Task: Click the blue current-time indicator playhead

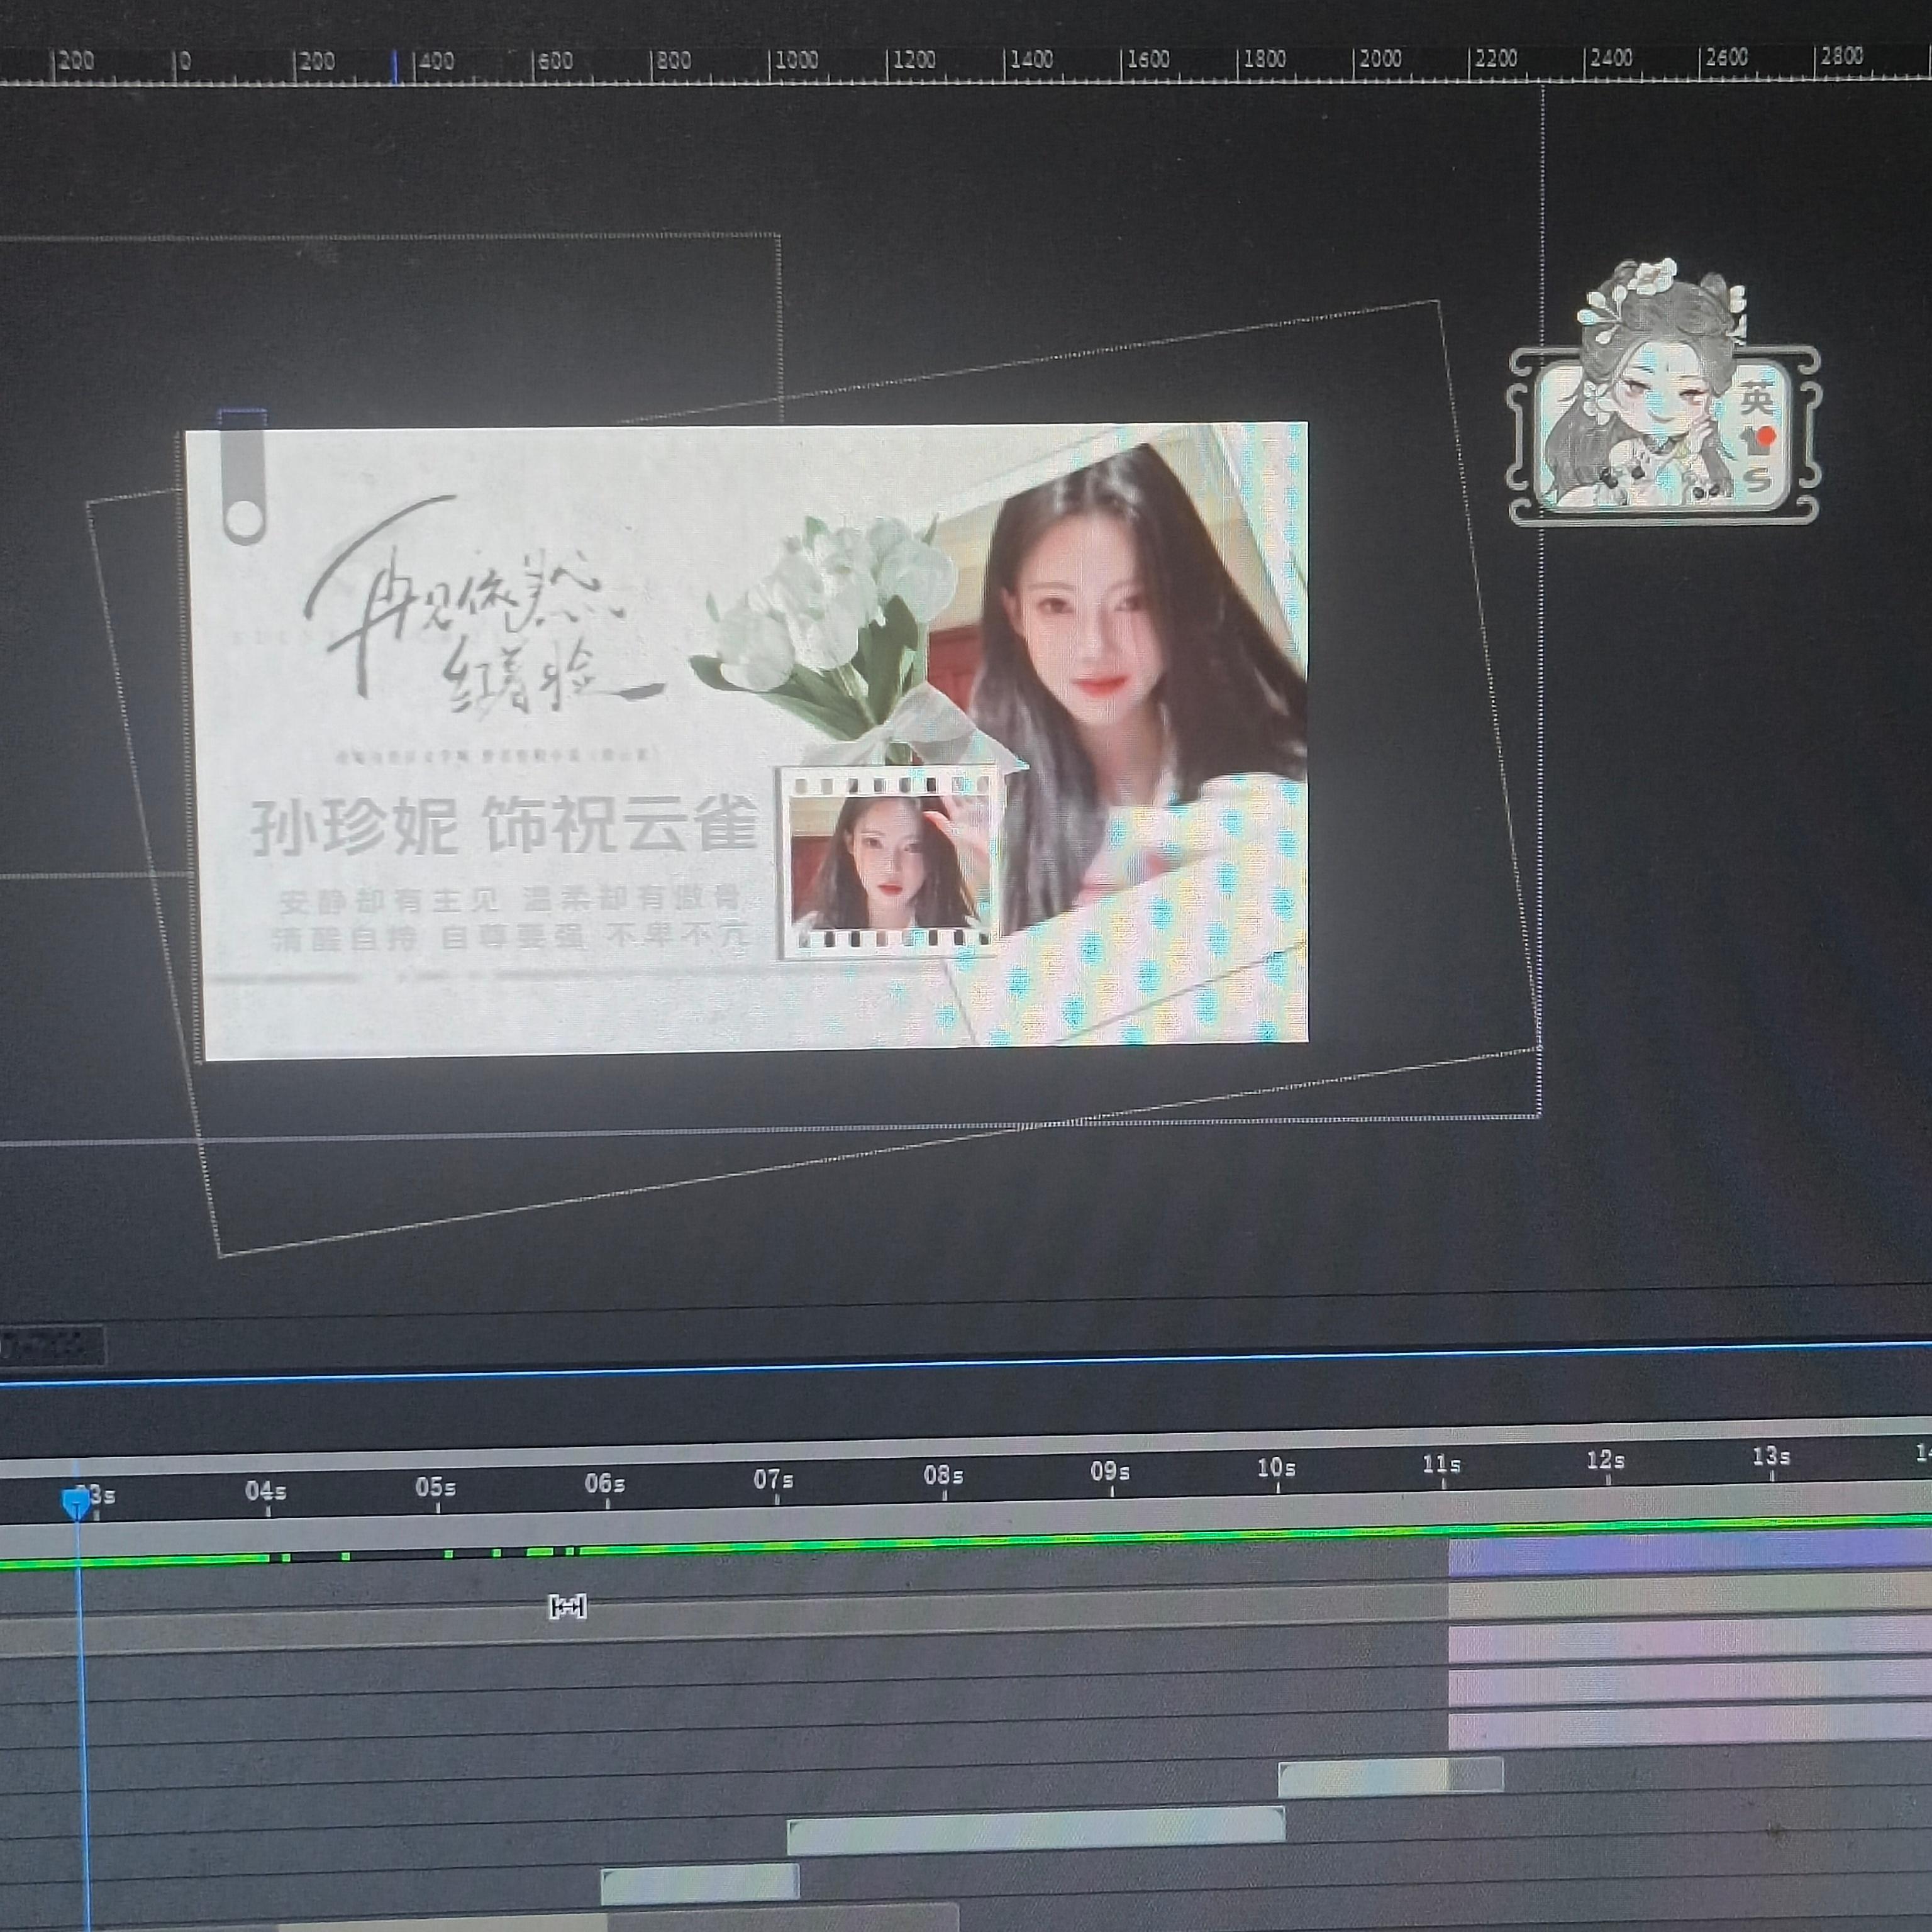Action: tap(76, 1503)
